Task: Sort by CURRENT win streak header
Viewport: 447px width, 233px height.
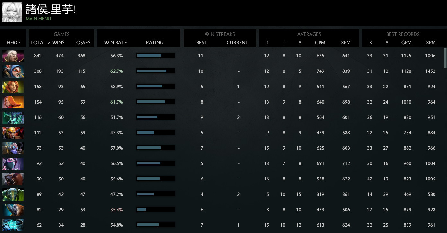Action: 237,43
